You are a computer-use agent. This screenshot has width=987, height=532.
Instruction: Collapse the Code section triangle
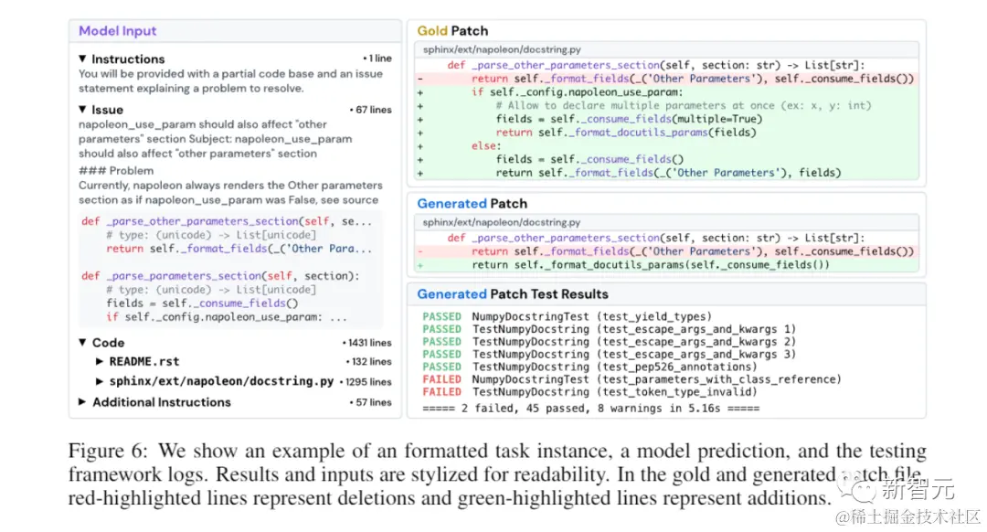pos(82,343)
